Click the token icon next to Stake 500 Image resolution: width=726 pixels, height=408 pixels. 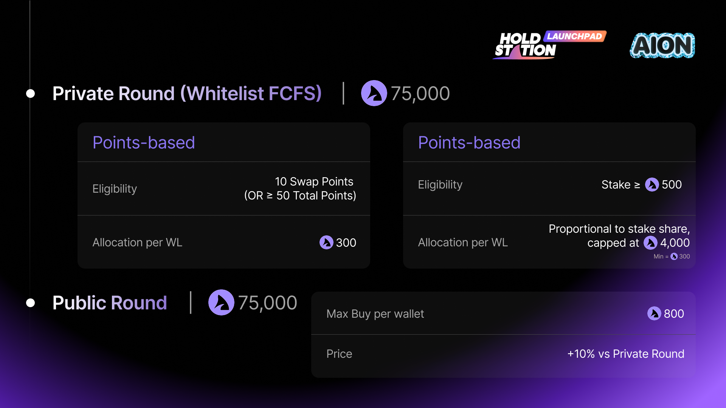652,185
